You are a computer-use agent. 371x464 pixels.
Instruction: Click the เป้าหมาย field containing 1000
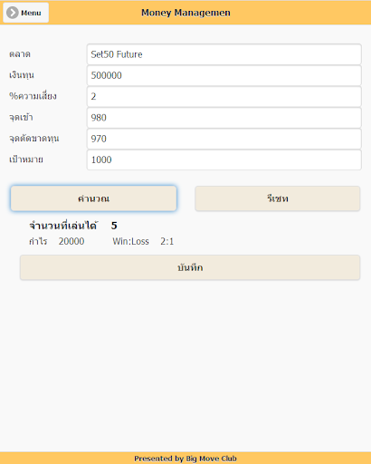coord(224,159)
